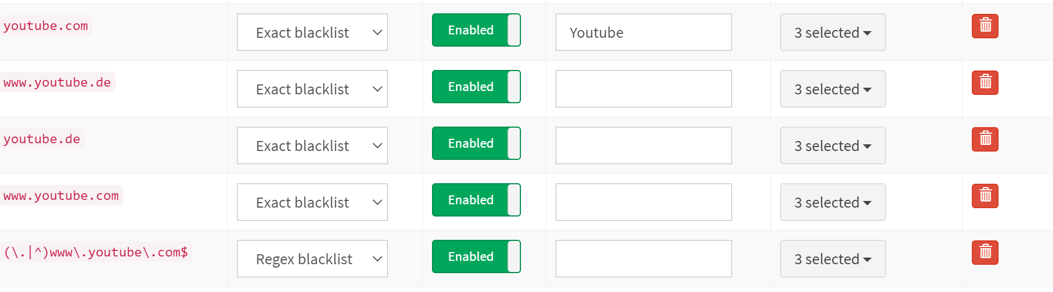Delete the www.youtube.de entry with trash icon
The width and height of the screenshot is (1053, 292).
click(985, 83)
